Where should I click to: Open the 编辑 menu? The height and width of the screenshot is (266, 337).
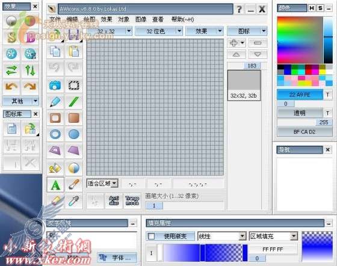(72, 19)
